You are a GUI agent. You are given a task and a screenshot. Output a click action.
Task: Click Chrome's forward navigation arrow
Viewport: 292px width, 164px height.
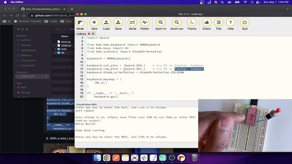(11, 15)
